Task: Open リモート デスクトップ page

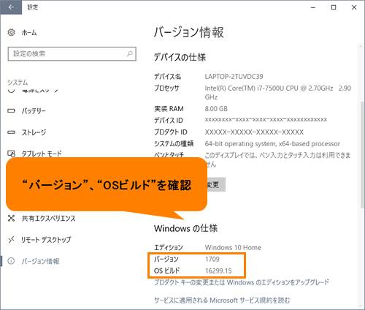Action: 46,240
